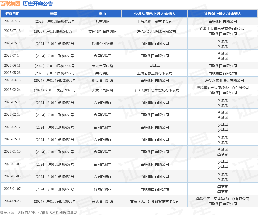Viewport: 258px width, 215px height.
Task: Click plaintiff 百联集团有限公司 in the 2025-01-09 row
Action: coord(154,164)
